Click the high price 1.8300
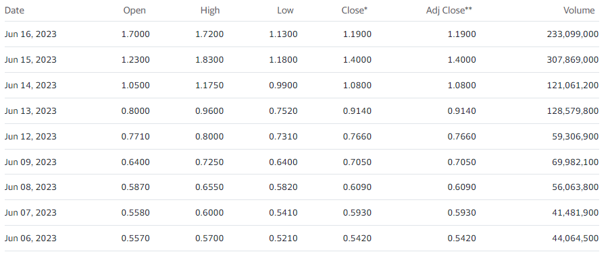Viewport: 608px width, 254px height. pyautogui.click(x=209, y=59)
